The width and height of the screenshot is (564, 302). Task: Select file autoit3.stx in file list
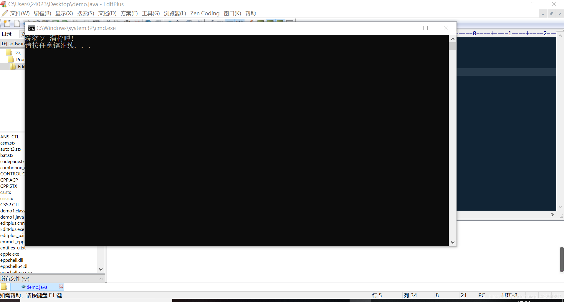click(x=11, y=149)
